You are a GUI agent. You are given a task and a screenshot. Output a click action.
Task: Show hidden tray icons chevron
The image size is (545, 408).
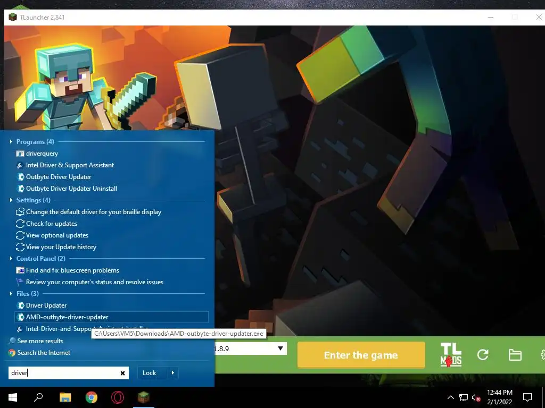coord(450,397)
